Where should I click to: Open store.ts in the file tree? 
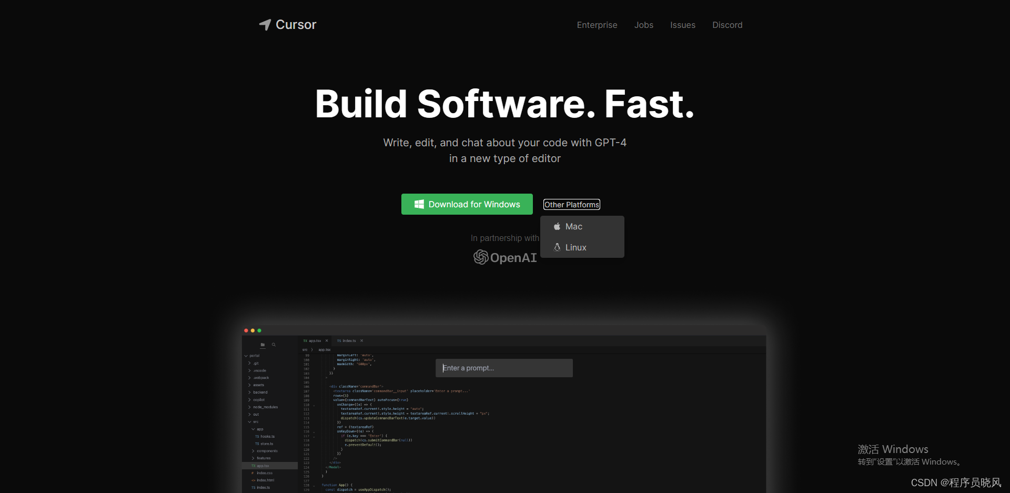pos(265,444)
